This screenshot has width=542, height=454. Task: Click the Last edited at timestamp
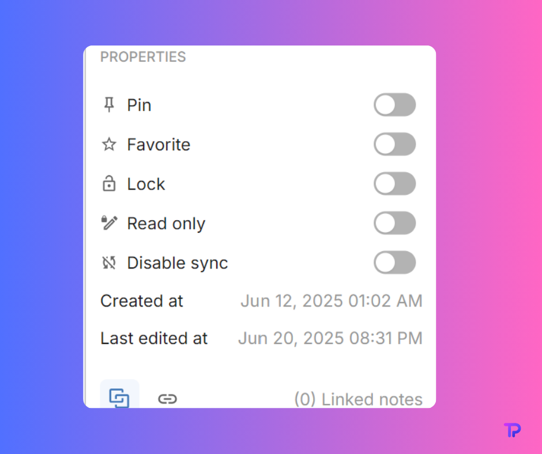click(x=330, y=338)
